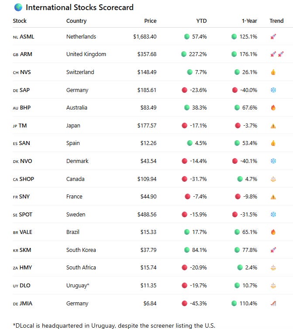Click the thumbs-up trend icon for NVS
293x329 pixels.
click(273, 72)
